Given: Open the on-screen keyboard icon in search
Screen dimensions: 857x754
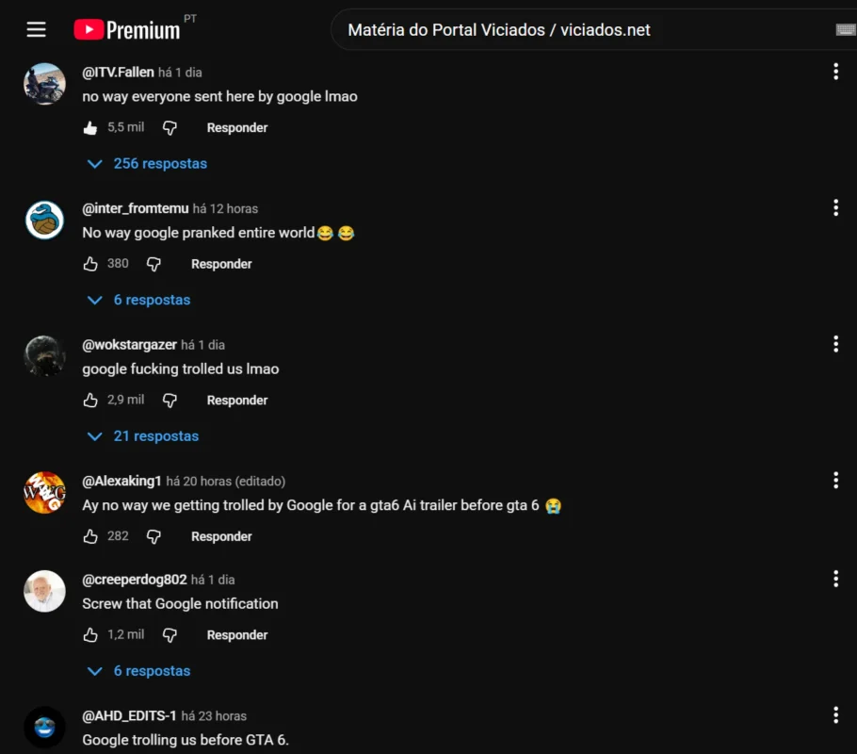Looking at the screenshot, I should pyautogui.click(x=845, y=29).
